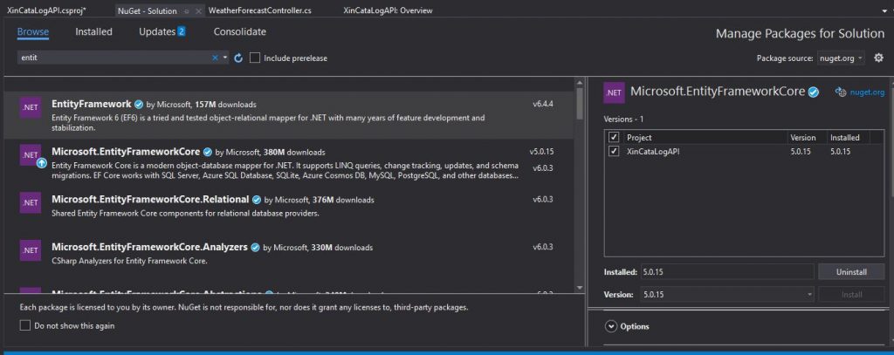894x355 pixels.
Task: Click the verified badge next to EntityFramework
Action: click(x=139, y=105)
